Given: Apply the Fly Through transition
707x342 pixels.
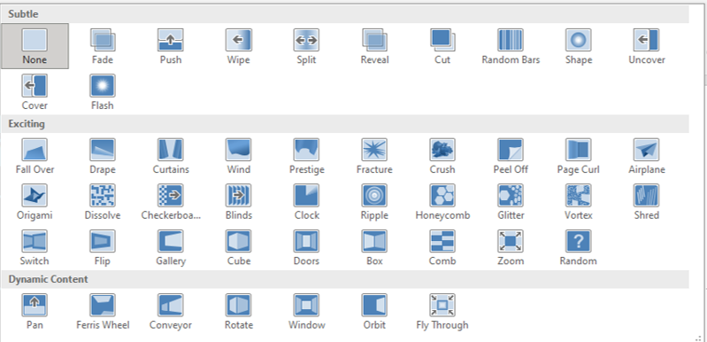Looking at the screenshot, I should coord(442,311).
